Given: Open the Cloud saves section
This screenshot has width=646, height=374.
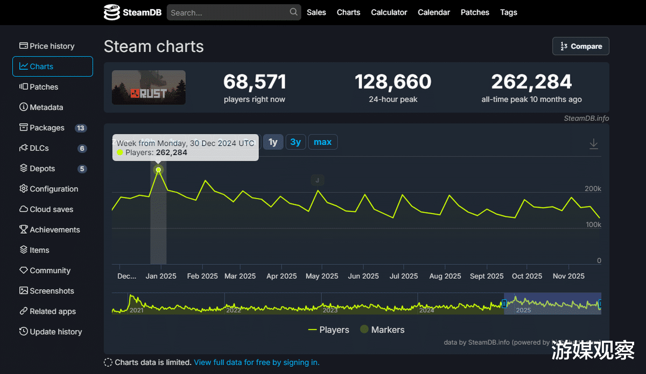Looking at the screenshot, I should [53, 210].
